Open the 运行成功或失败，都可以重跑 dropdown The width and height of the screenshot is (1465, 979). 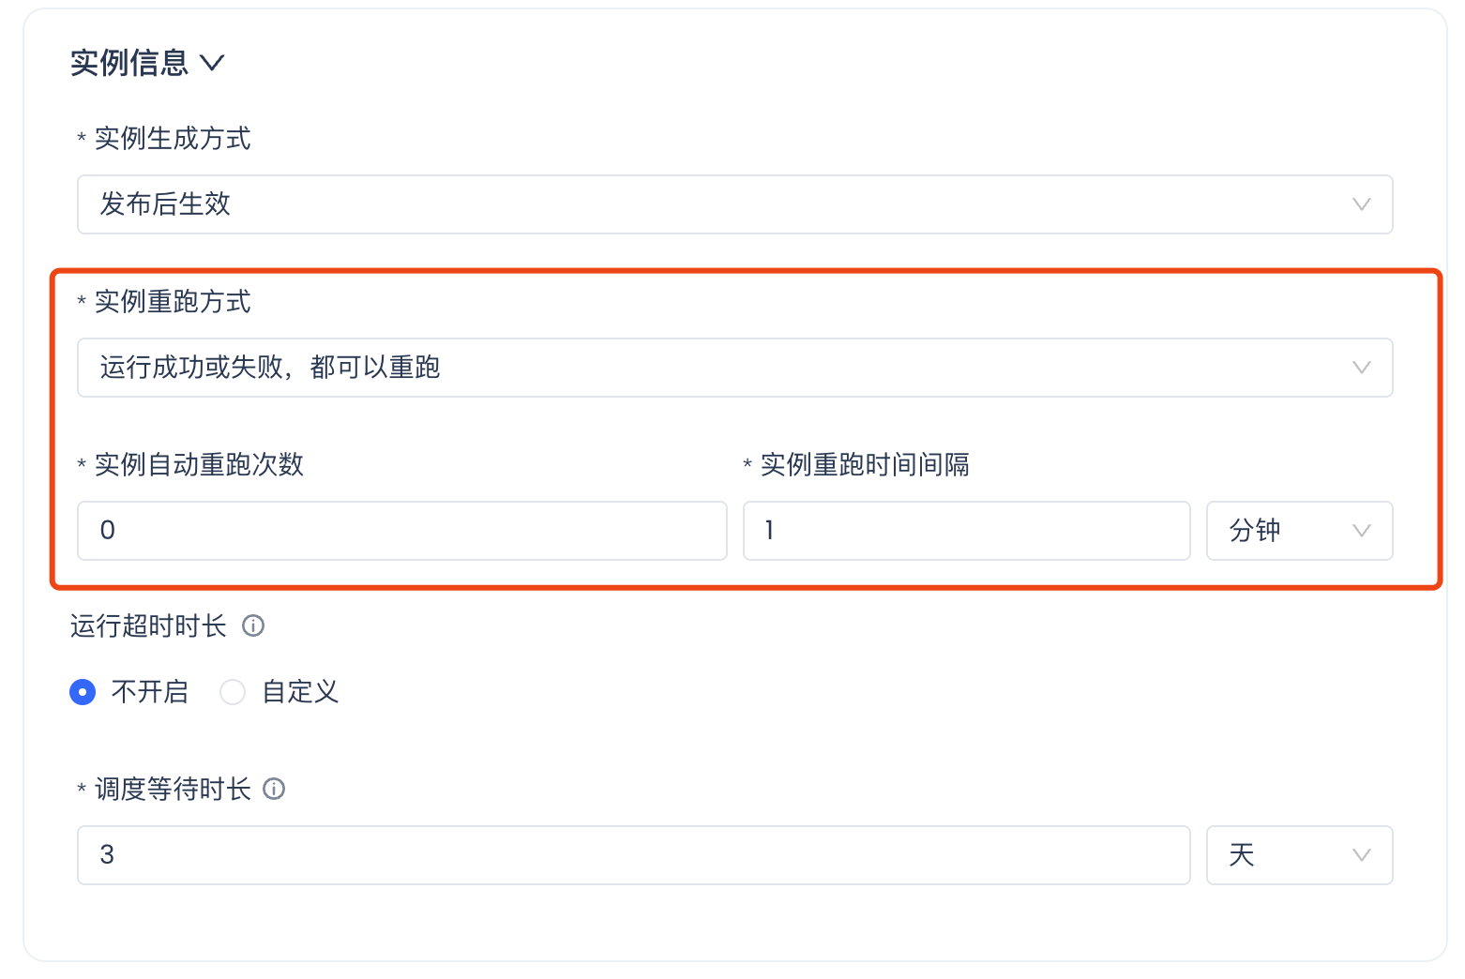point(734,368)
